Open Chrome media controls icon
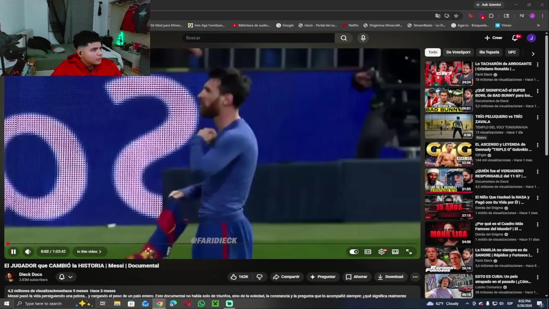The width and height of the screenshot is (549, 309). (x=522, y=16)
